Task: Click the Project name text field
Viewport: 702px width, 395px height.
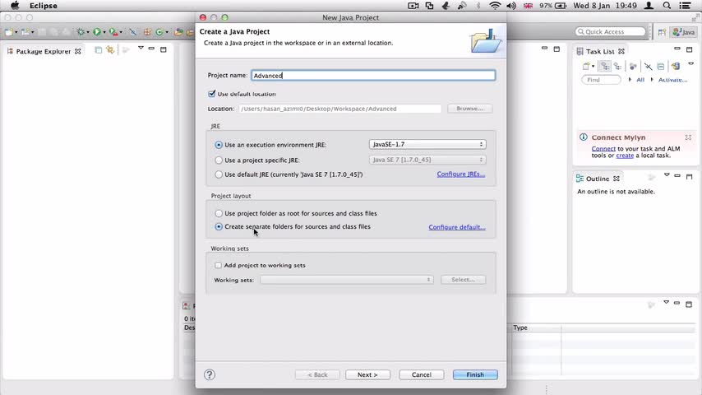Action: [373, 76]
